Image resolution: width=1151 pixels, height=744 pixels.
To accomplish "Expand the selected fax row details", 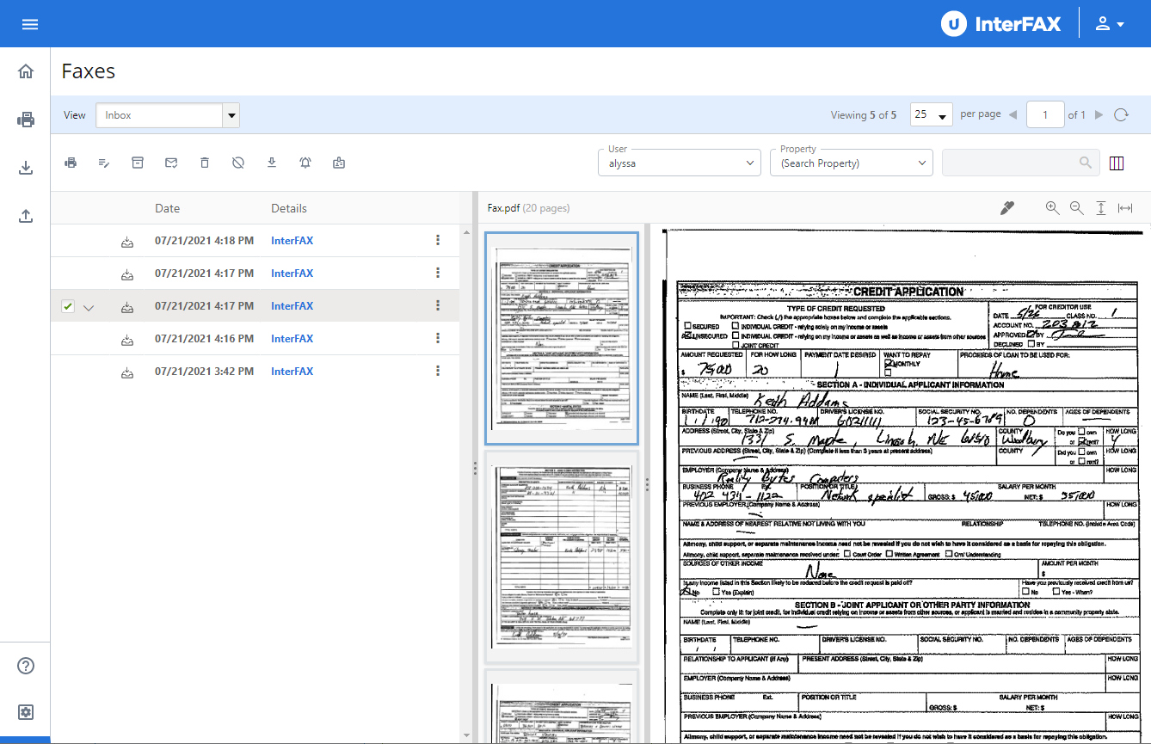I will (89, 306).
